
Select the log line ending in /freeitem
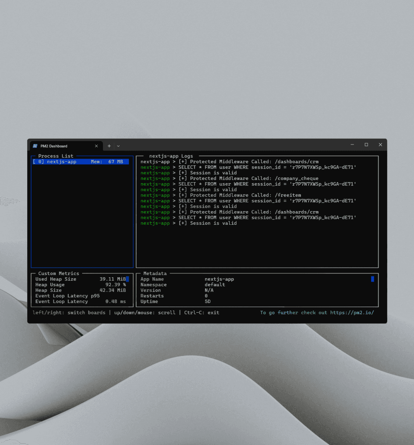click(221, 195)
